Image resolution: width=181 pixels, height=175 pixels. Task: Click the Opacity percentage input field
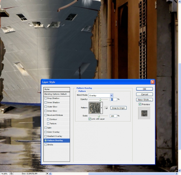(x=113, y=99)
